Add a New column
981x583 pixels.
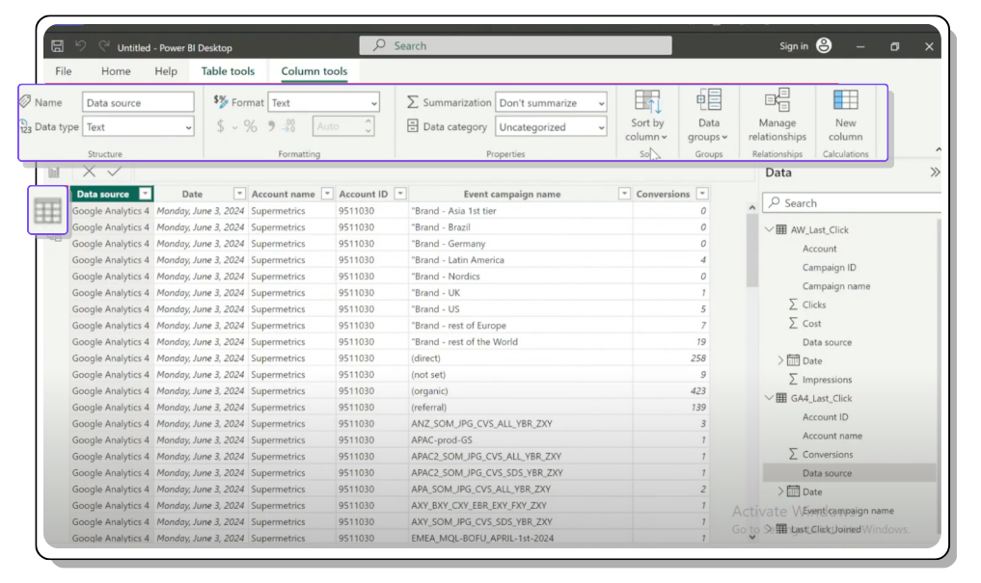(x=845, y=115)
